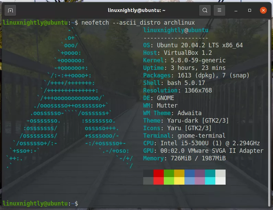This screenshot has height=210, width=273.
Task: Click the bright green color block
Action: click(x=169, y=181)
